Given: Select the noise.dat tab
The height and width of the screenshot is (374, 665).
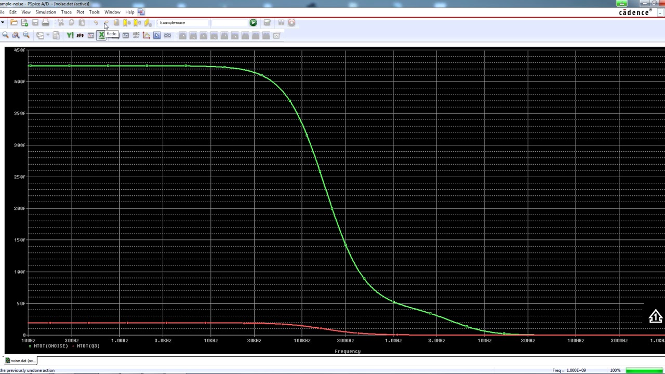Looking at the screenshot, I should 20,360.
